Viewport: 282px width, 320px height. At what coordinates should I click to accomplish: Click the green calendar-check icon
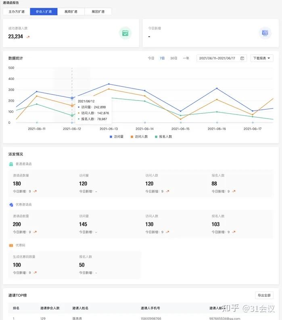125,33
